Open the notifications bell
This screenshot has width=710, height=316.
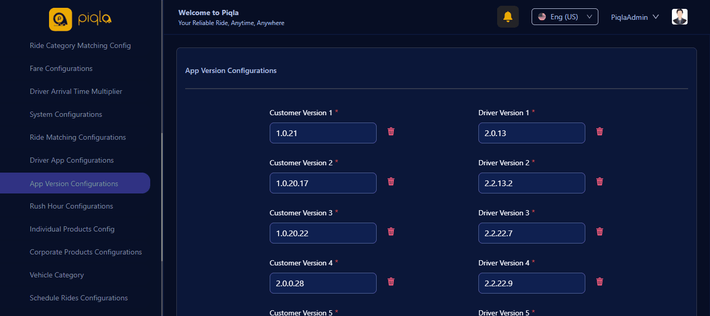pos(508,17)
